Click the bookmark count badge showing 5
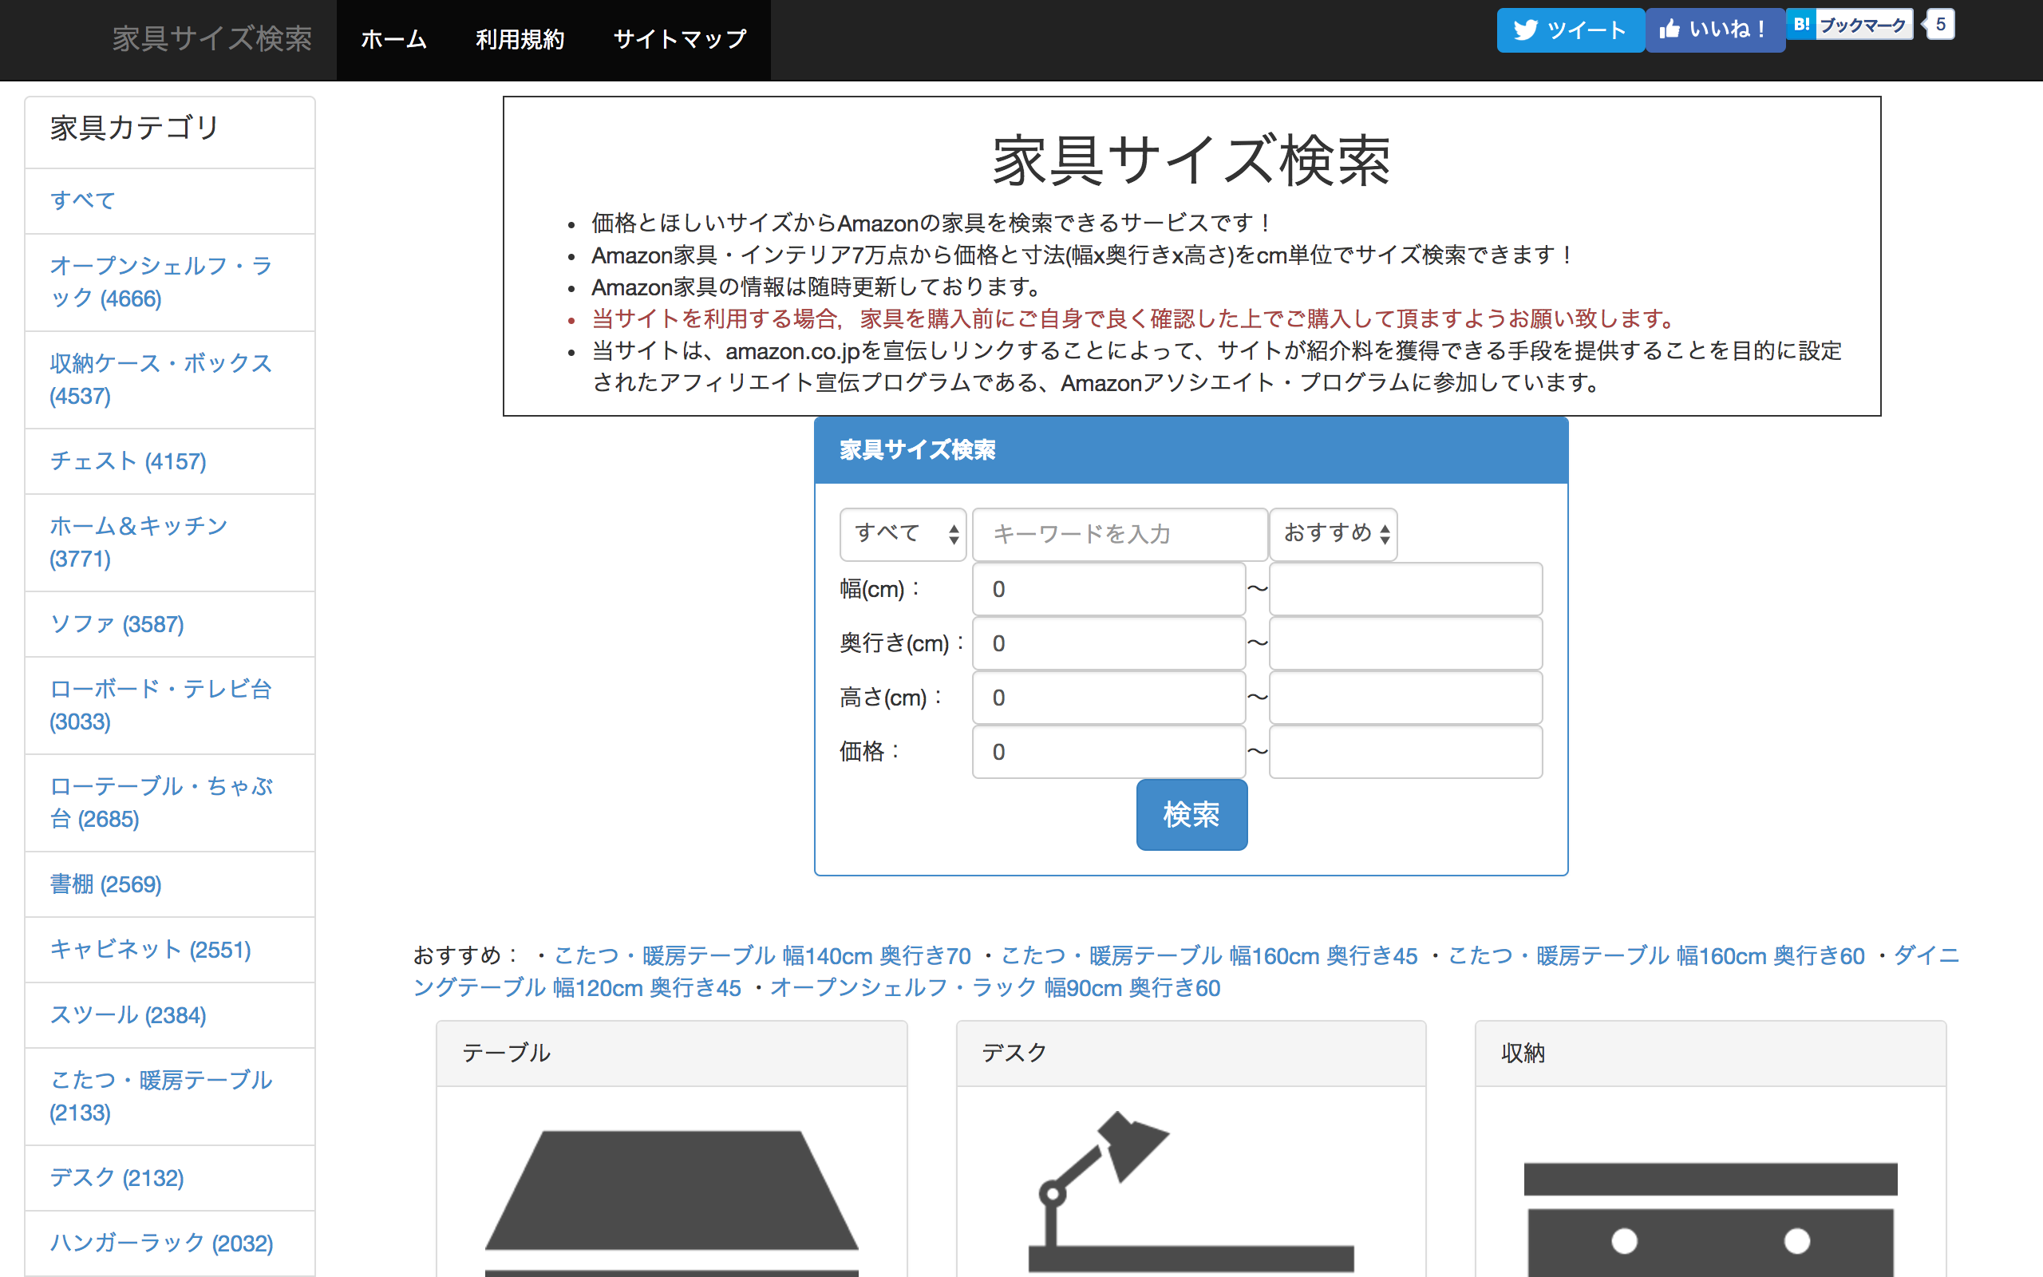This screenshot has width=2043, height=1277. click(x=1939, y=25)
